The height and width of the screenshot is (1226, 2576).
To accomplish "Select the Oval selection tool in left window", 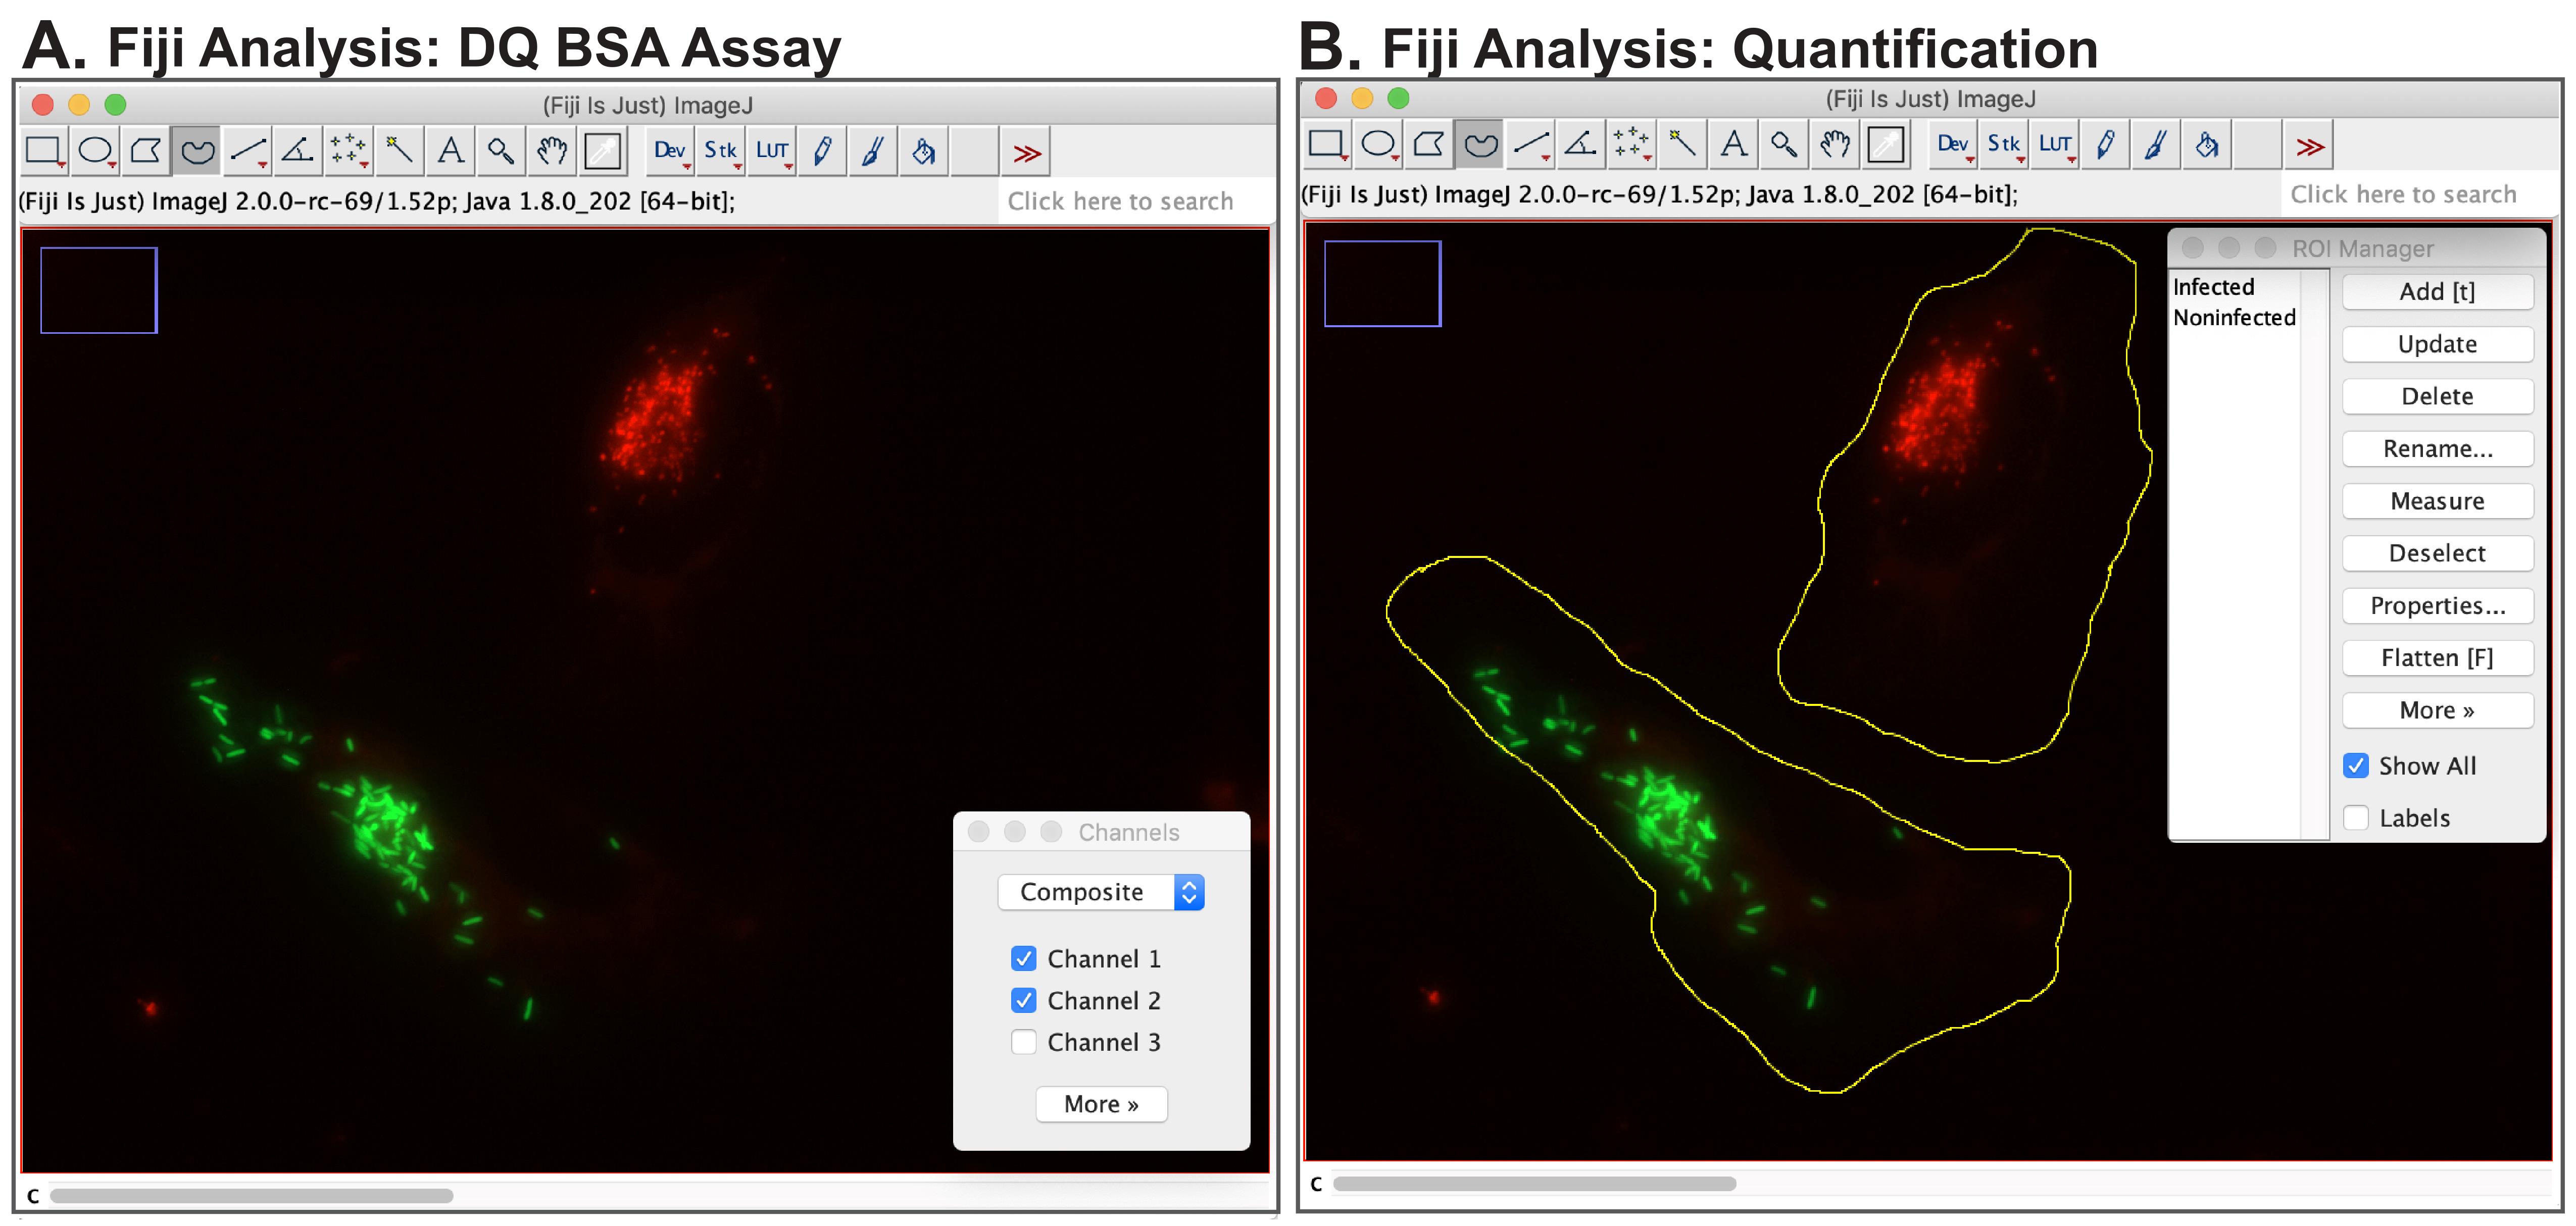I will click(x=95, y=151).
